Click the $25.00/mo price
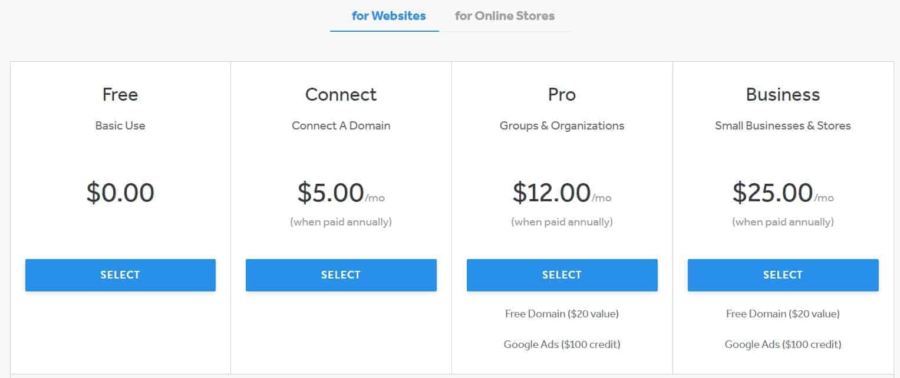900x378 pixels. click(x=782, y=193)
